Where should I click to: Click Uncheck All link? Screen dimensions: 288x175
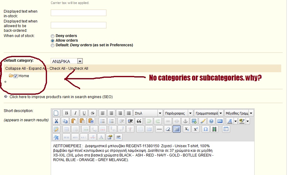[78, 68]
